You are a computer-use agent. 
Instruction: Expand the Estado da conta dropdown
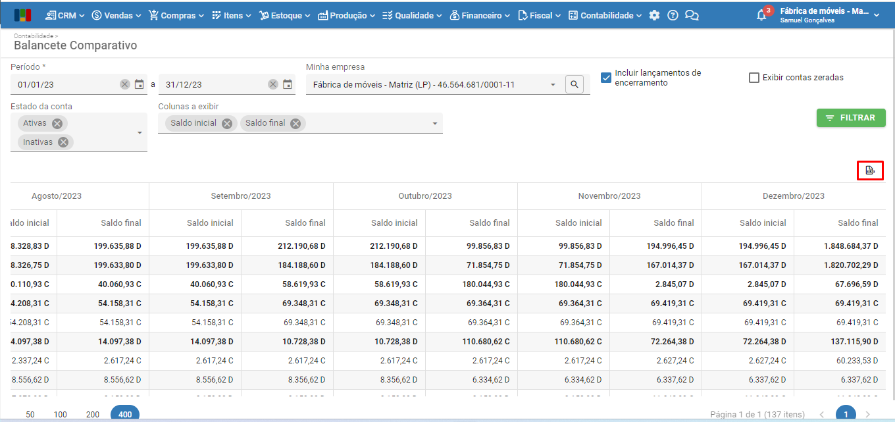[x=140, y=133]
